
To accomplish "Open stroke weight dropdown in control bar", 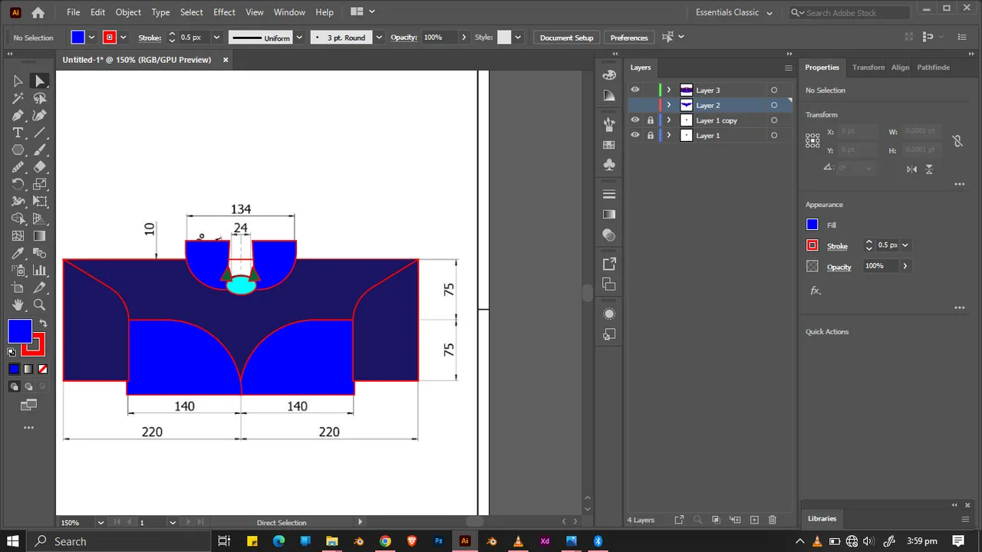I will [216, 38].
